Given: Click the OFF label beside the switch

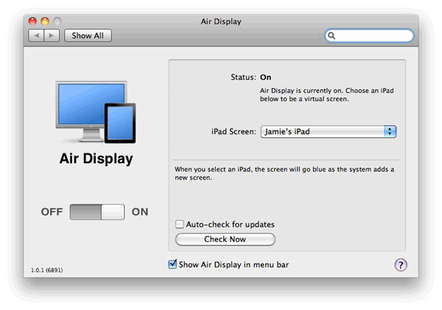Looking at the screenshot, I should 52,212.
